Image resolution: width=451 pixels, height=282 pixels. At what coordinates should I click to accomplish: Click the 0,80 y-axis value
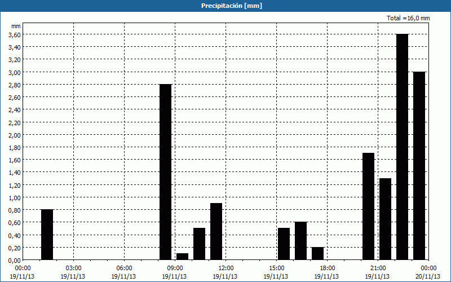click(x=15, y=210)
